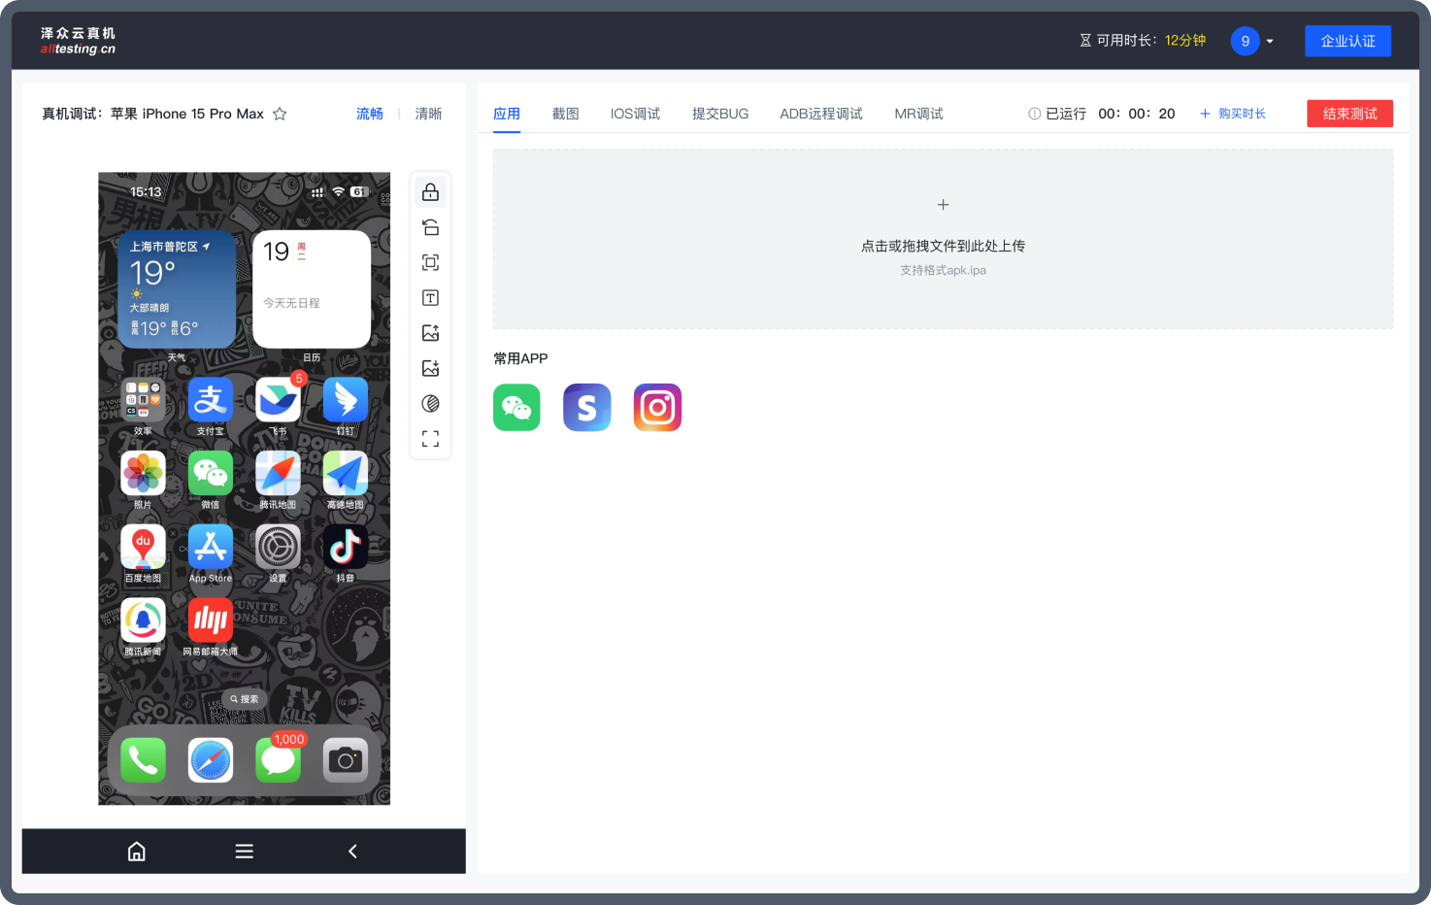Image resolution: width=1431 pixels, height=905 pixels.
Task: Click the file upload drop area
Action: coord(943,239)
